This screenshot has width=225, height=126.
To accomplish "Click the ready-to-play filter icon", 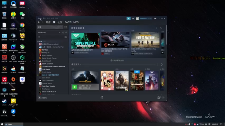I will pyautogui.click(x=66, y=32).
